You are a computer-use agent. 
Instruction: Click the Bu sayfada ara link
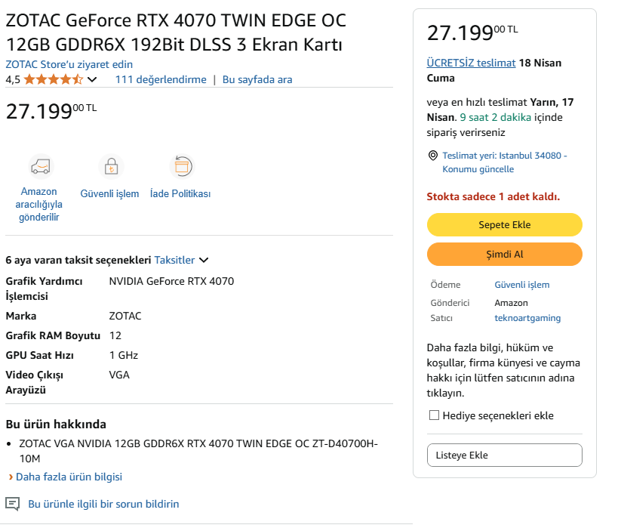[257, 79]
